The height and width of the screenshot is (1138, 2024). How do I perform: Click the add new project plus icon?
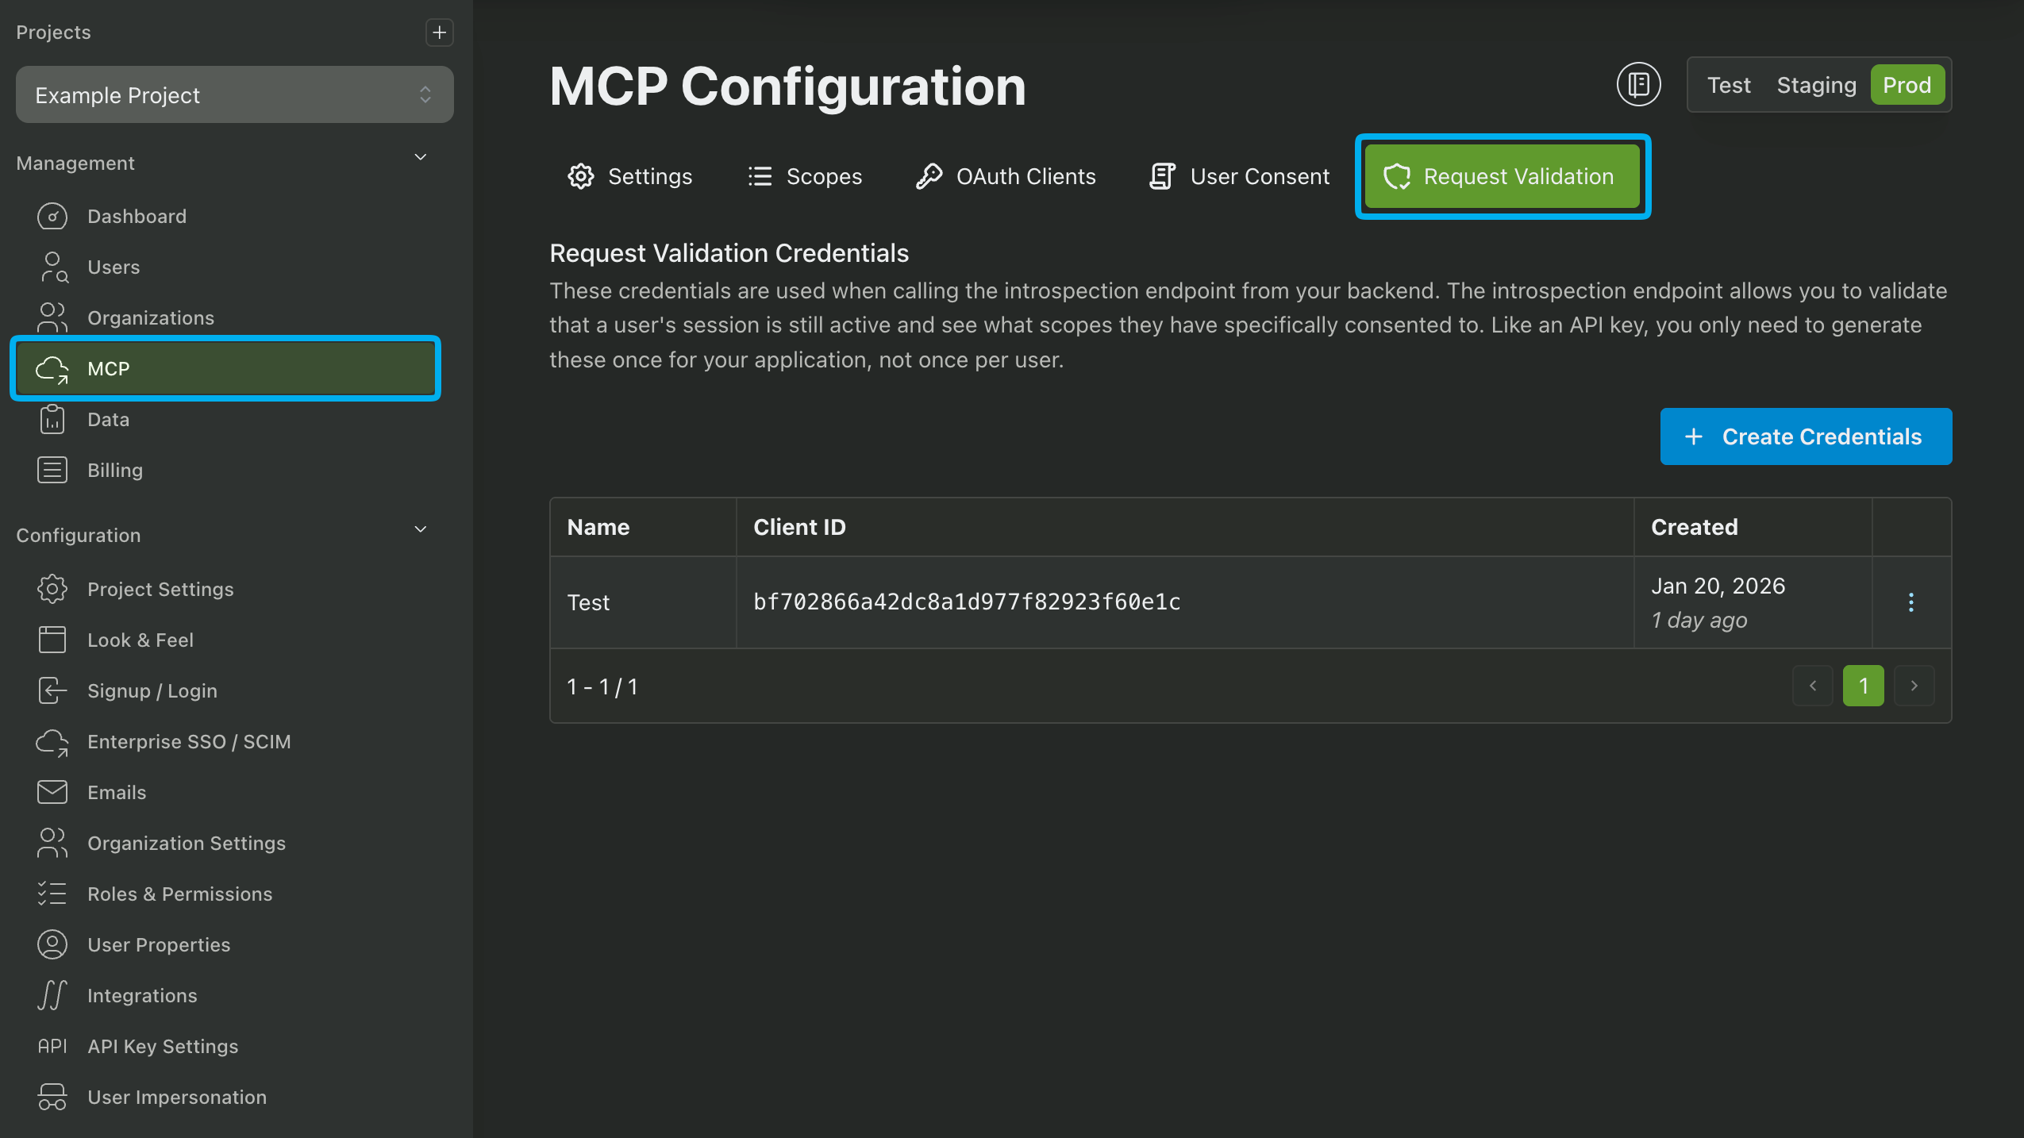[x=439, y=33]
